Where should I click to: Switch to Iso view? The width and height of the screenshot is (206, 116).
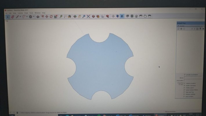click(127, 16)
